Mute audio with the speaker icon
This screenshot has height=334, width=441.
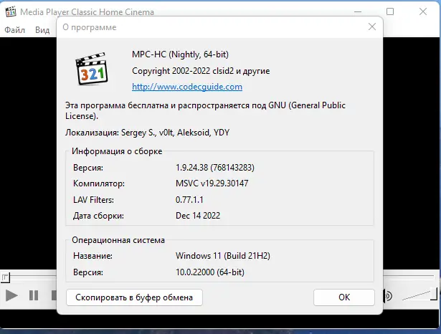387,296
